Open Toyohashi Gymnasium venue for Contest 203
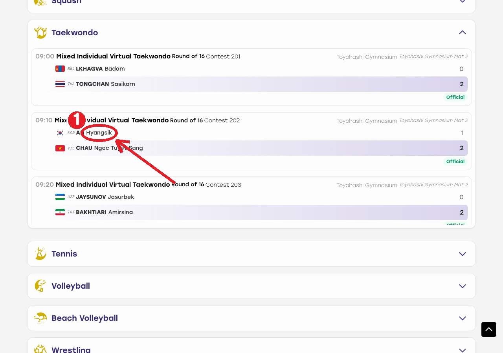 367,185
